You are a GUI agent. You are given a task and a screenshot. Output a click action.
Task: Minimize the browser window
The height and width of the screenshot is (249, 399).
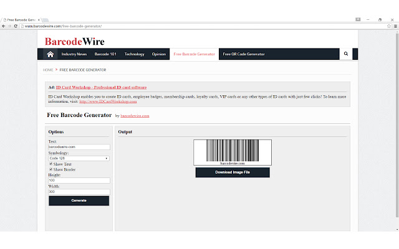(368, 19)
